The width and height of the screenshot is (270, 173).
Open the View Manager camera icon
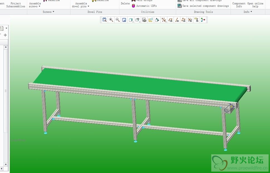pos(144,20)
